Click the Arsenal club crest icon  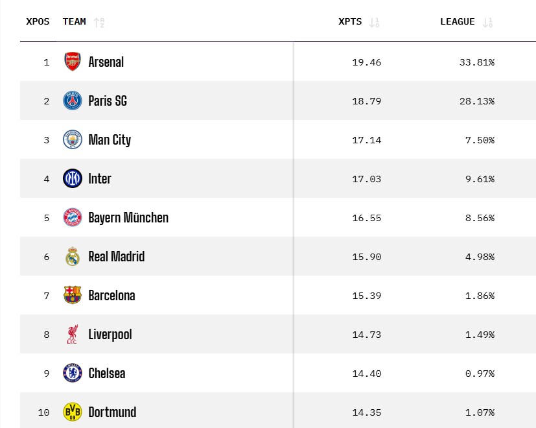73,62
